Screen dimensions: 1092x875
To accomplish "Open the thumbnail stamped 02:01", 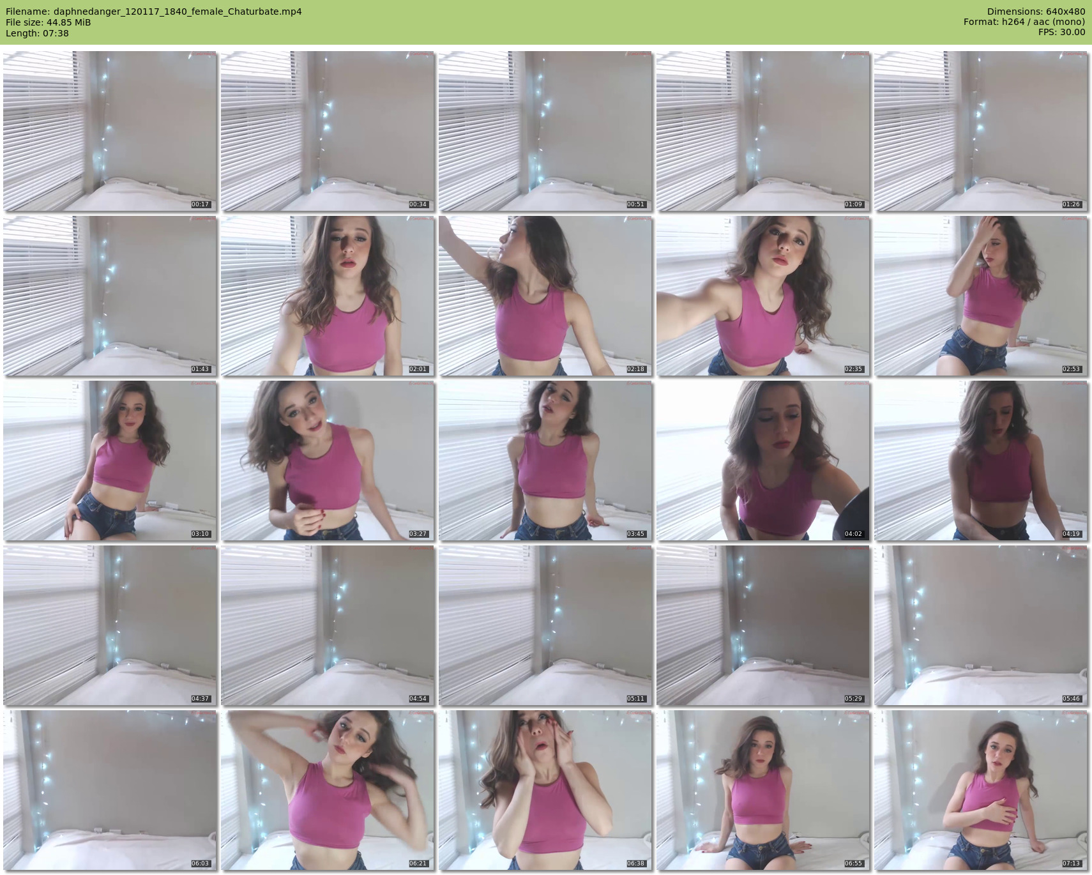I will tap(328, 296).
